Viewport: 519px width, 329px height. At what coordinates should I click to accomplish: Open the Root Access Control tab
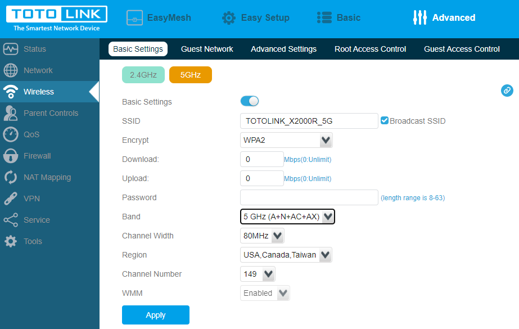point(370,49)
